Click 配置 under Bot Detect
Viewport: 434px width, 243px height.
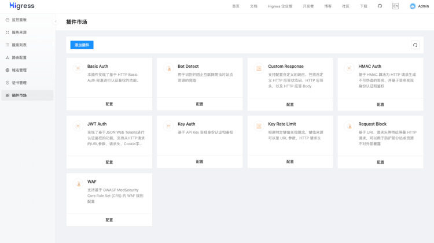(x=200, y=104)
